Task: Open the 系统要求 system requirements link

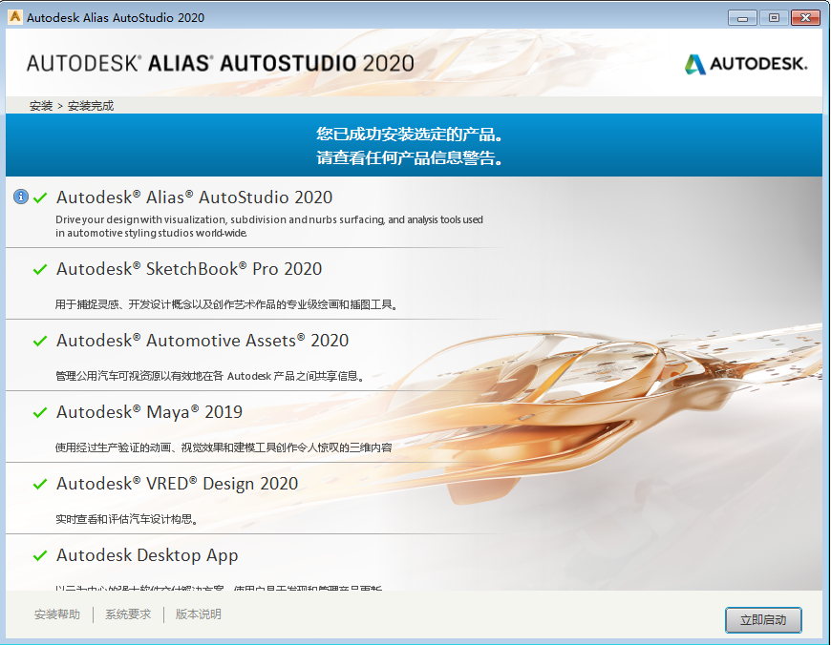Action: (x=128, y=614)
